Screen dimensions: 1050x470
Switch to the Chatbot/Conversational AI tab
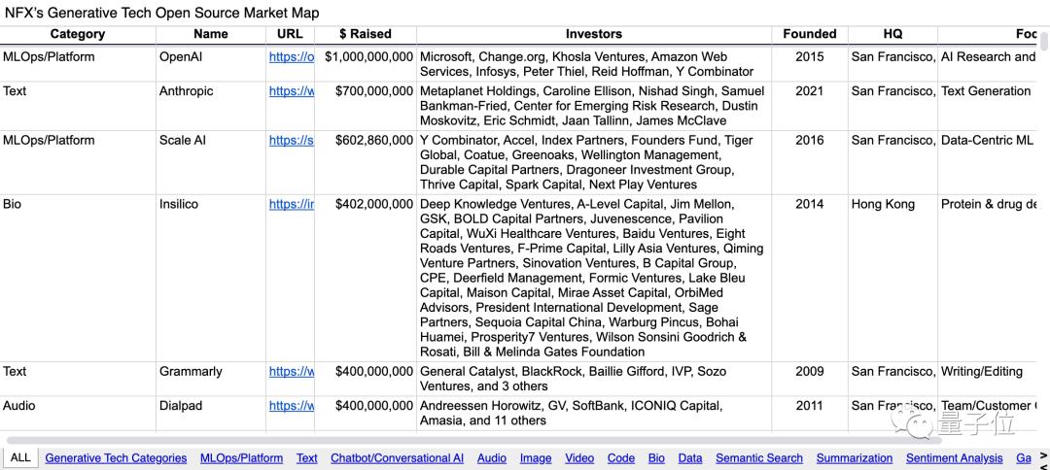[x=397, y=457]
